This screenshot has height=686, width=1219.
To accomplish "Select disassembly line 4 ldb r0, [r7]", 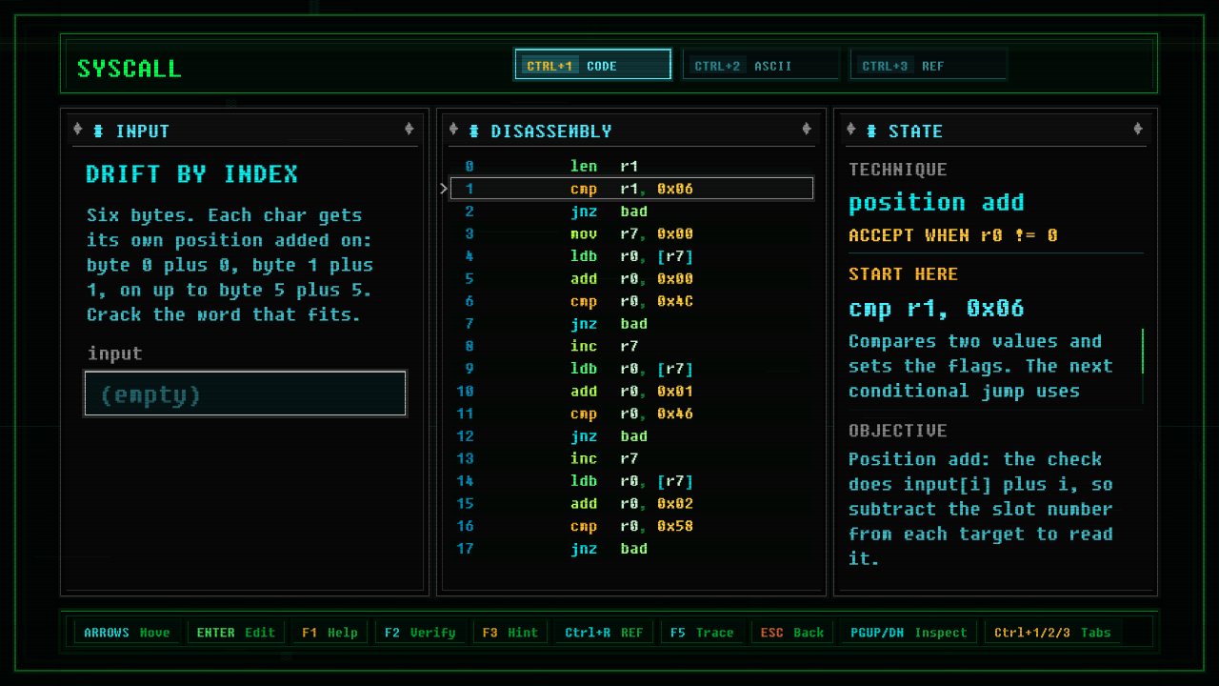I will 632,256.
